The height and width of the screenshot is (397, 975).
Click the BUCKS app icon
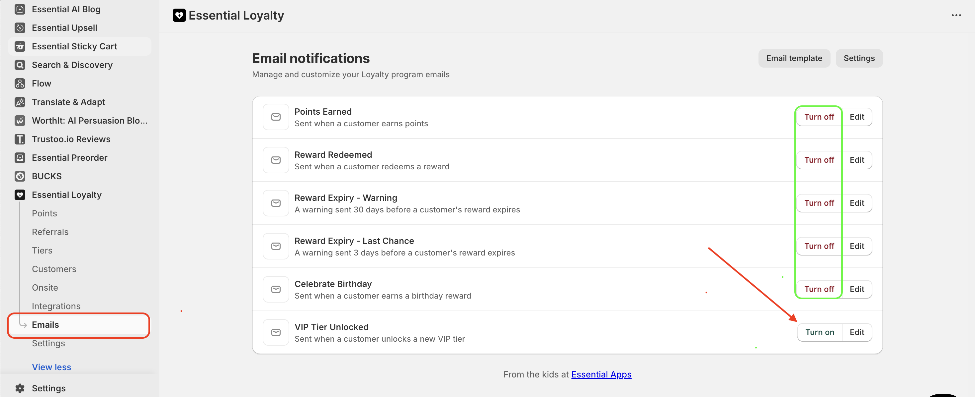pyautogui.click(x=20, y=176)
